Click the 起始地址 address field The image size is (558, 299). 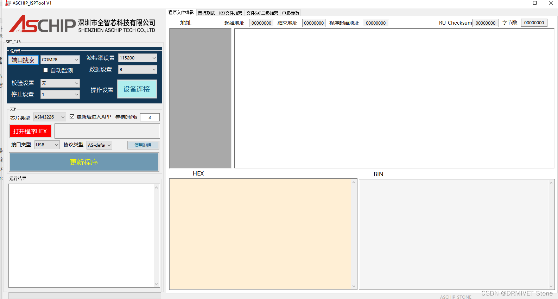click(261, 23)
